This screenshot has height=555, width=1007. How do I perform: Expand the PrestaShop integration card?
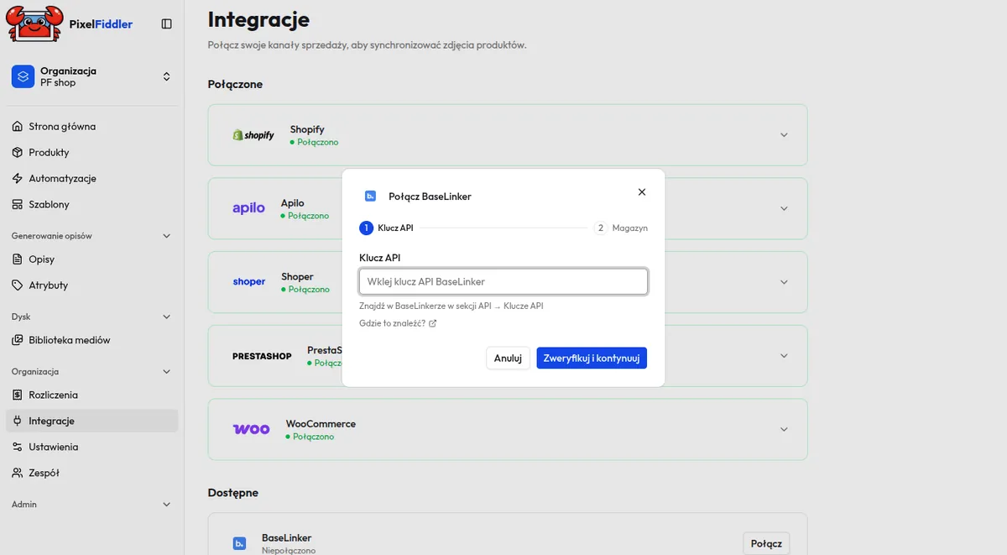pyautogui.click(x=784, y=356)
